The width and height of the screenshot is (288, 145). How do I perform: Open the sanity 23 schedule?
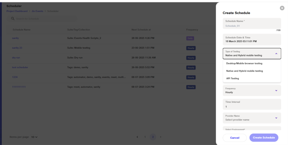click(17, 48)
